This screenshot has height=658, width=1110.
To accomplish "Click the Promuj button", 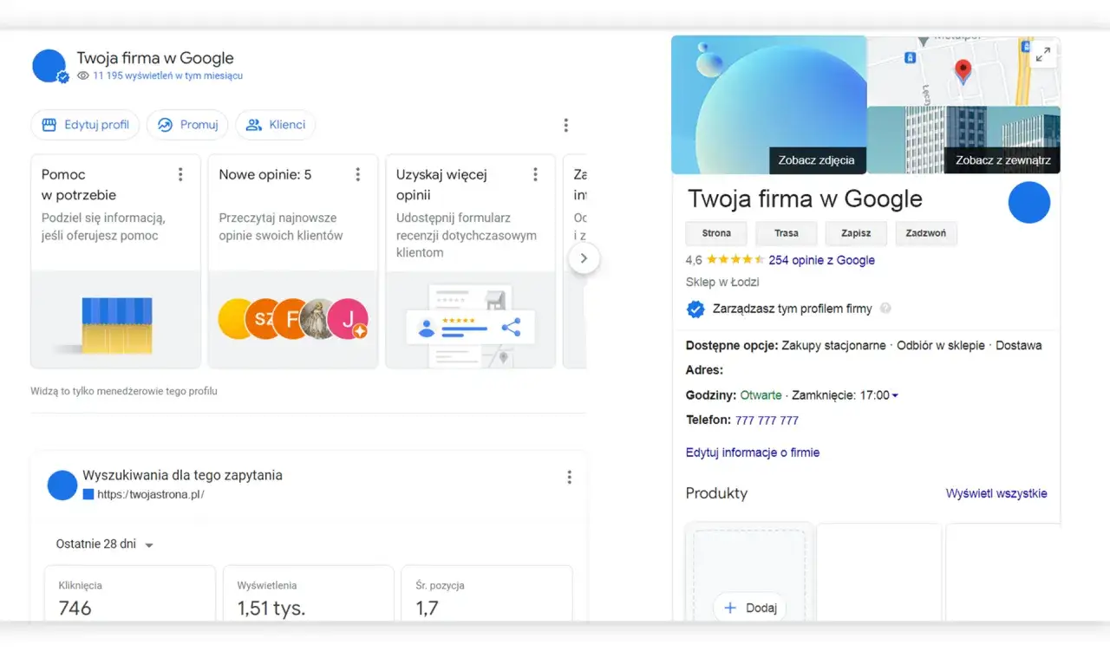I will tap(187, 125).
